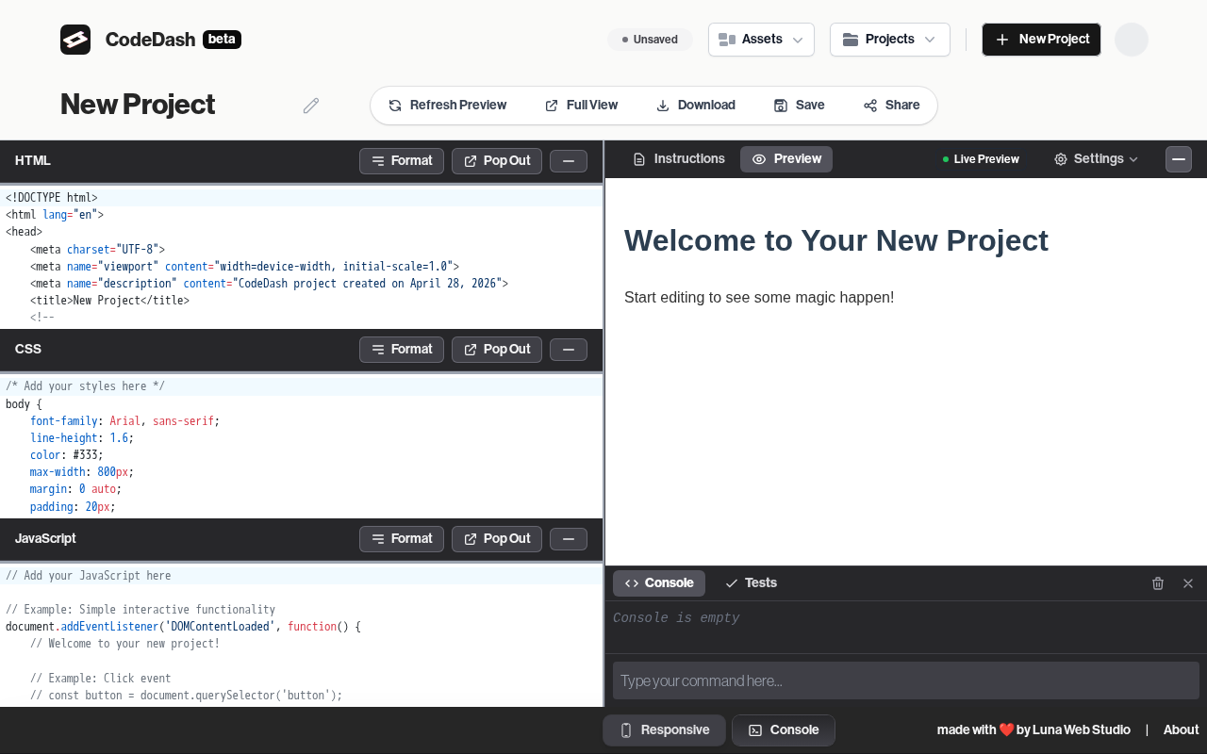Screen dimensions: 1207x754
Task: Click the CSS panel title
Action: tap(28, 350)
